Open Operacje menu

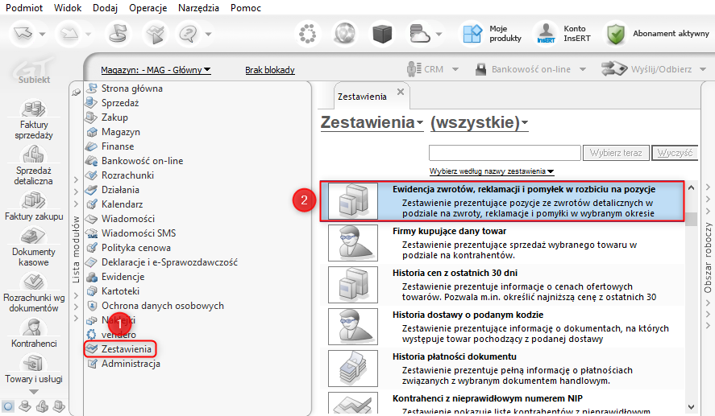click(x=148, y=8)
